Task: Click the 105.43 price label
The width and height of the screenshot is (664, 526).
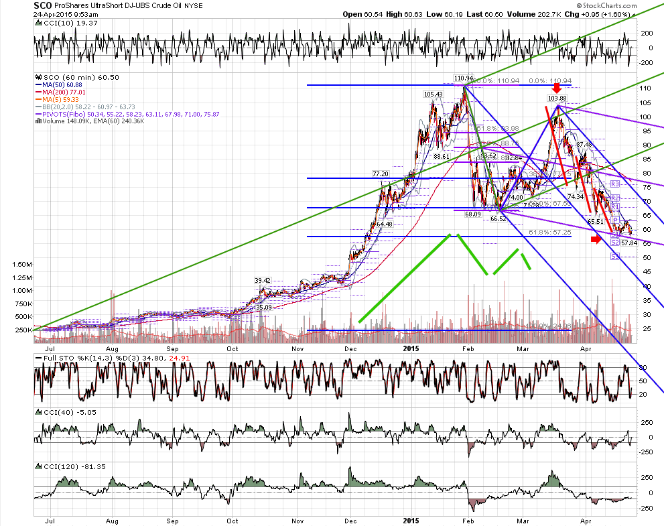Action: coord(434,94)
